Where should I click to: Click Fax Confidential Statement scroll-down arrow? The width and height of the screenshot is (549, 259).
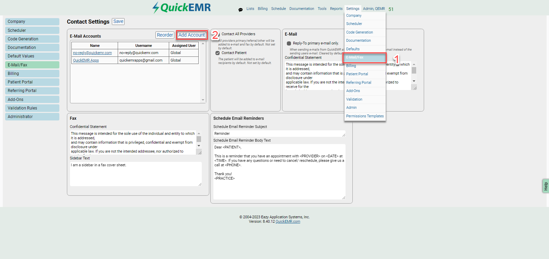pos(199,146)
